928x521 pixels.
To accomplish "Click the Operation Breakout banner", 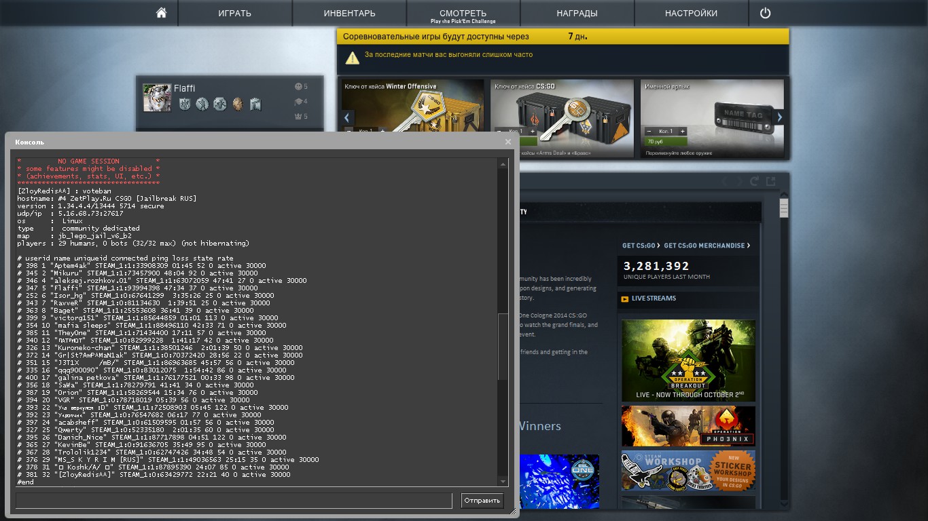I will tap(688, 360).
